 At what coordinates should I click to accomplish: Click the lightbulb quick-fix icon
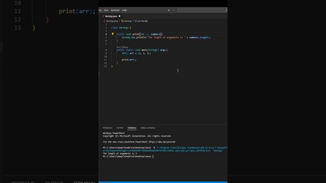pyautogui.click(x=113, y=34)
